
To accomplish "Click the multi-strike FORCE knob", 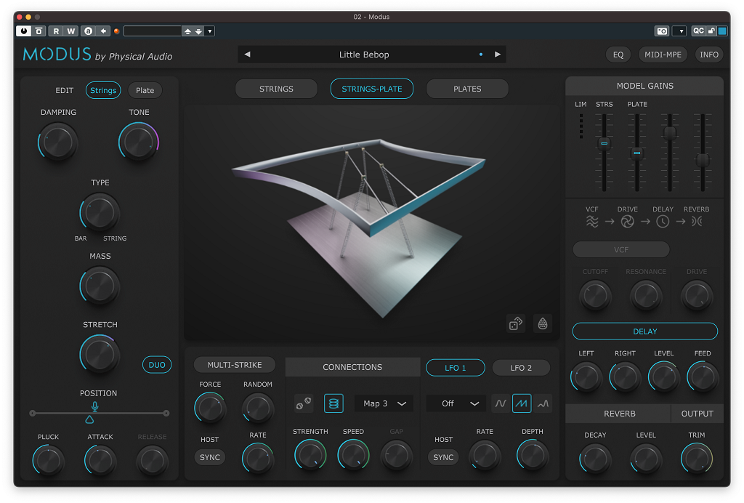I will [210, 408].
